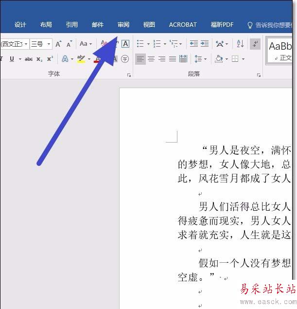Apply red font color A
The height and width of the screenshot is (309, 297).
click(97, 59)
